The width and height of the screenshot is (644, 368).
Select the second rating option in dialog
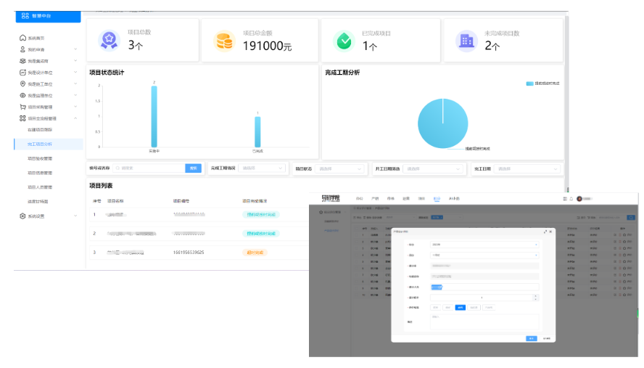[x=448, y=308]
